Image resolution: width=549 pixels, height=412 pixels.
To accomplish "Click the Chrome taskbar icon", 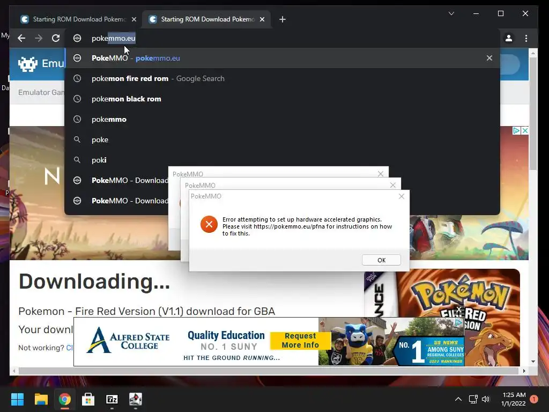I will point(65,399).
